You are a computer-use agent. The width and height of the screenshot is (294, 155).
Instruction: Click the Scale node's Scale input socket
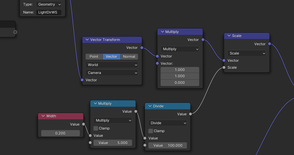(224, 67)
